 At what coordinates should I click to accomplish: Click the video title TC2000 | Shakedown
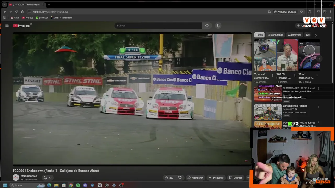pyautogui.click(x=55, y=171)
